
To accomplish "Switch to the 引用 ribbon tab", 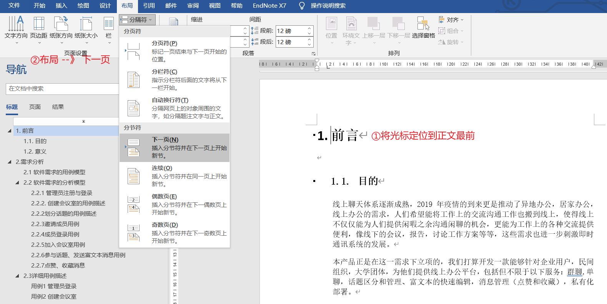I will coord(149,6).
